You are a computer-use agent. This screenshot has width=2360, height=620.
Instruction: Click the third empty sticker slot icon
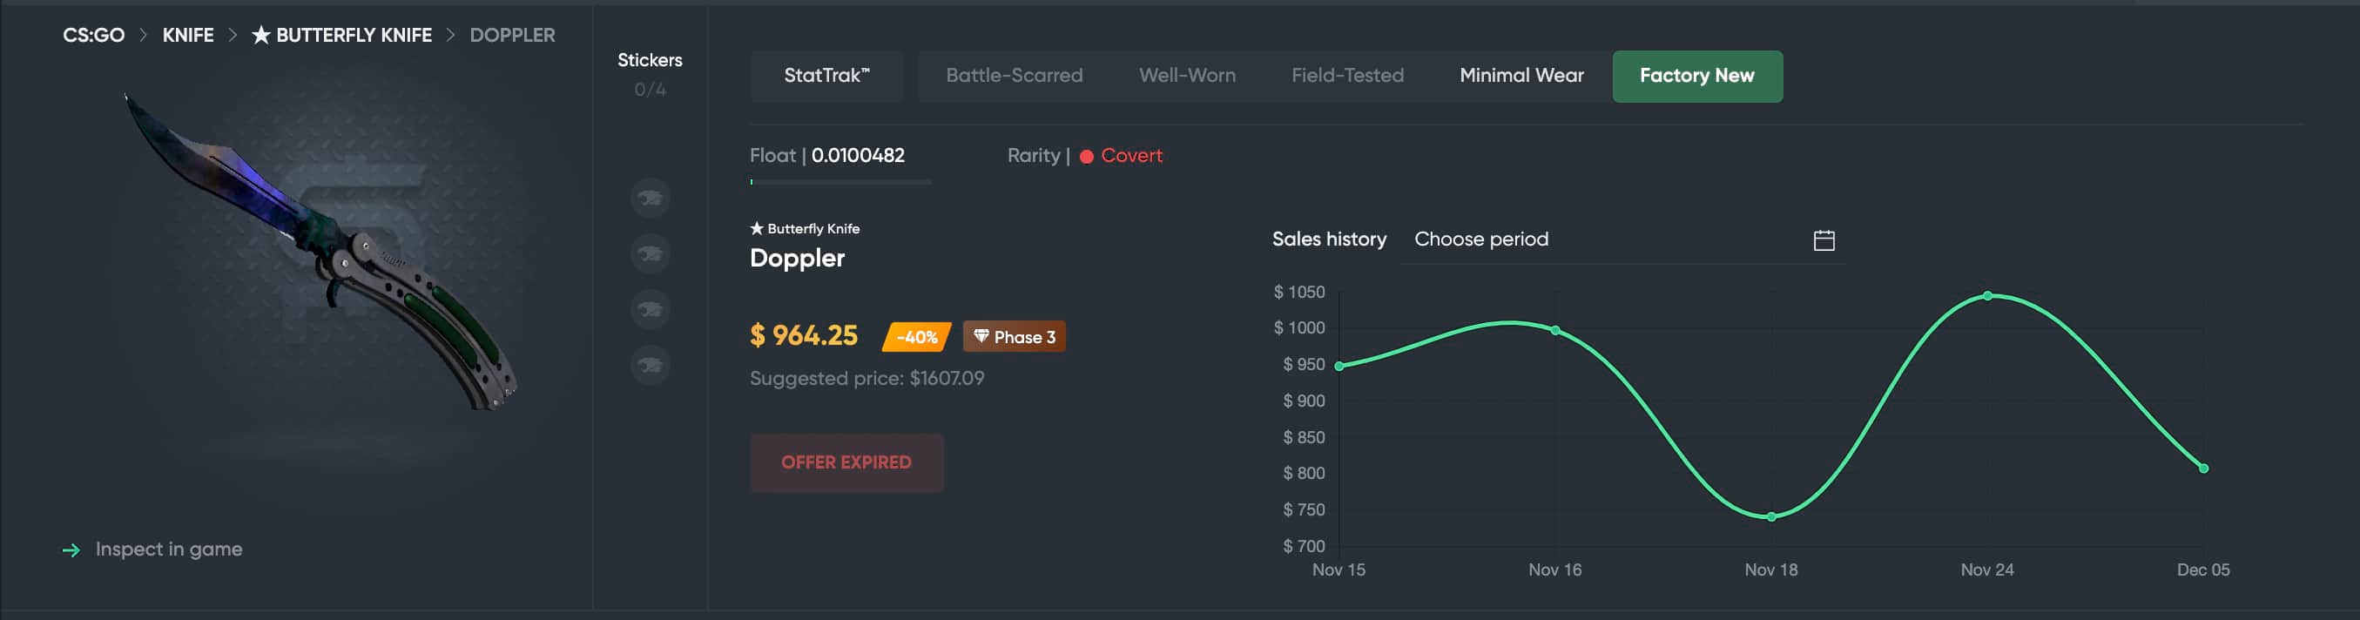(x=650, y=309)
